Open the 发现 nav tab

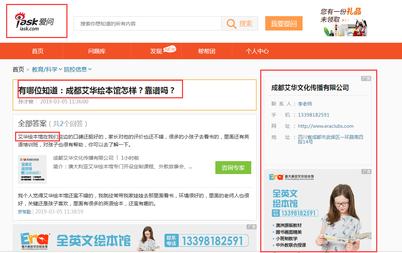[156, 51]
